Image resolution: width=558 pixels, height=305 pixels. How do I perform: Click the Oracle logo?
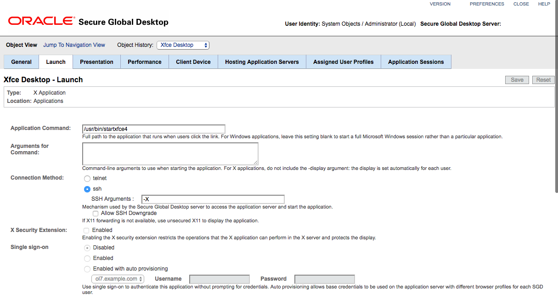click(x=41, y=21)
